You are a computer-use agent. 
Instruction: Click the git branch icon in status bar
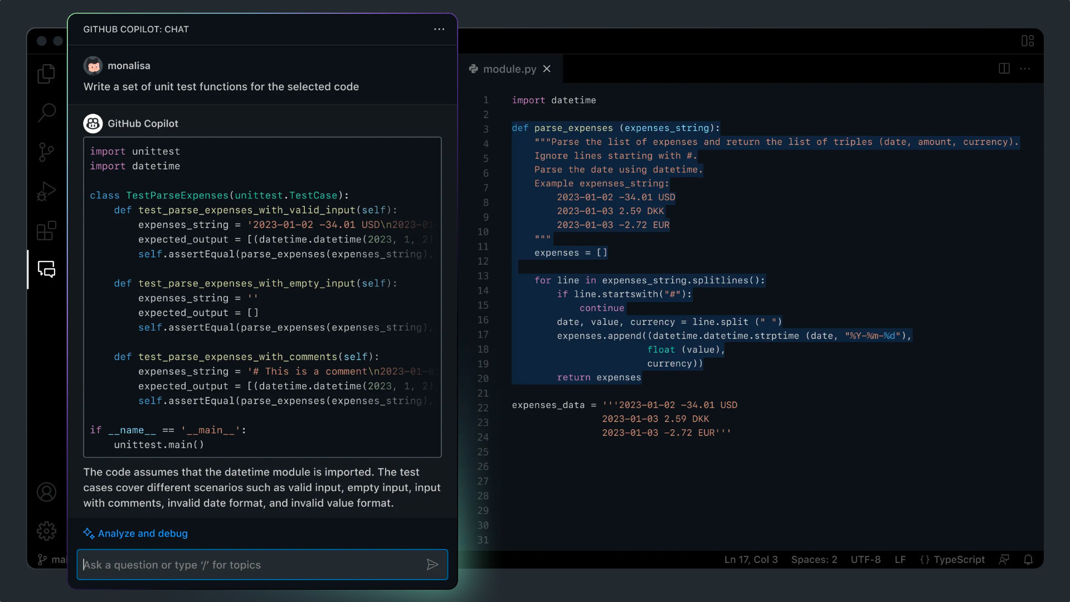pos(42,560)
